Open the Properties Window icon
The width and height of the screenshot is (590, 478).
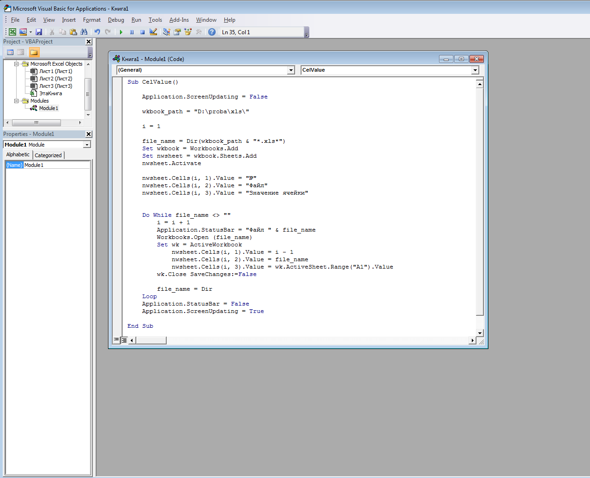(x=177, y=32)
